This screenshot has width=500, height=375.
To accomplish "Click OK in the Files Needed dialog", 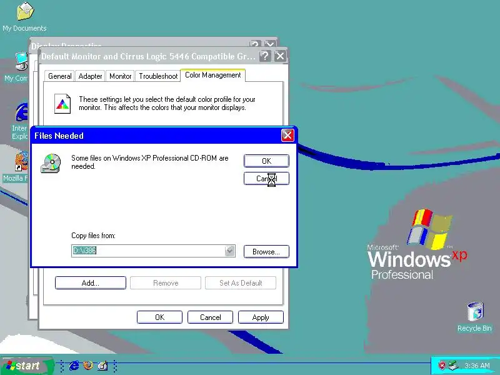I will 266,161.
